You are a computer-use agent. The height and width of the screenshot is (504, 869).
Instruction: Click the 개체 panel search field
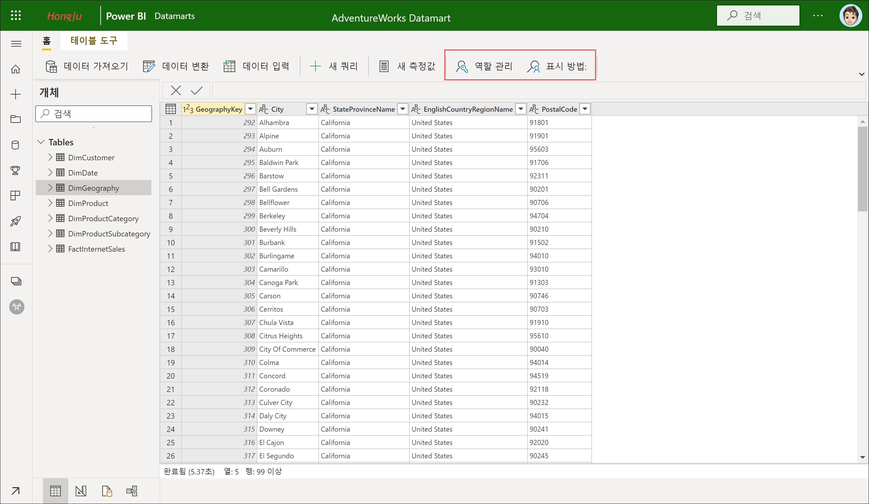[x=94, y=114]
